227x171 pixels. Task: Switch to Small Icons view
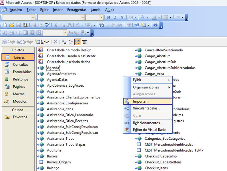(x=71, y=42)
